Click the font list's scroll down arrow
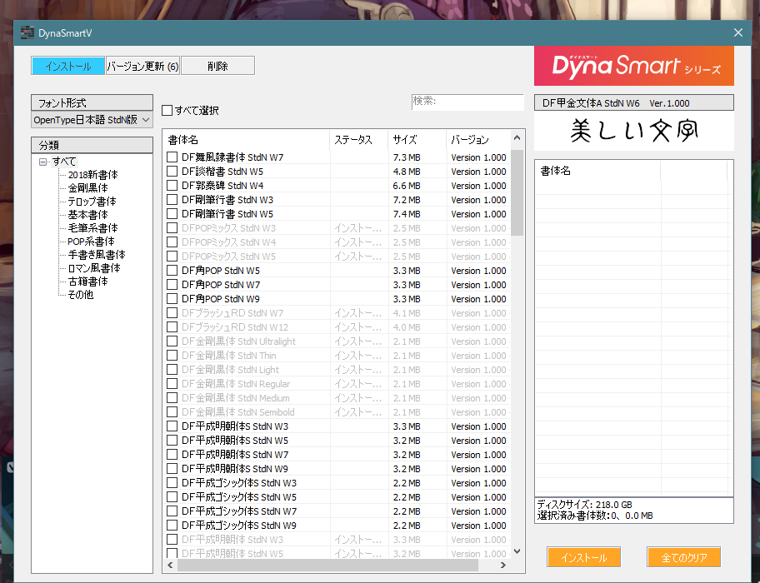Screen dimensions: 760x583 coord(517,551)
